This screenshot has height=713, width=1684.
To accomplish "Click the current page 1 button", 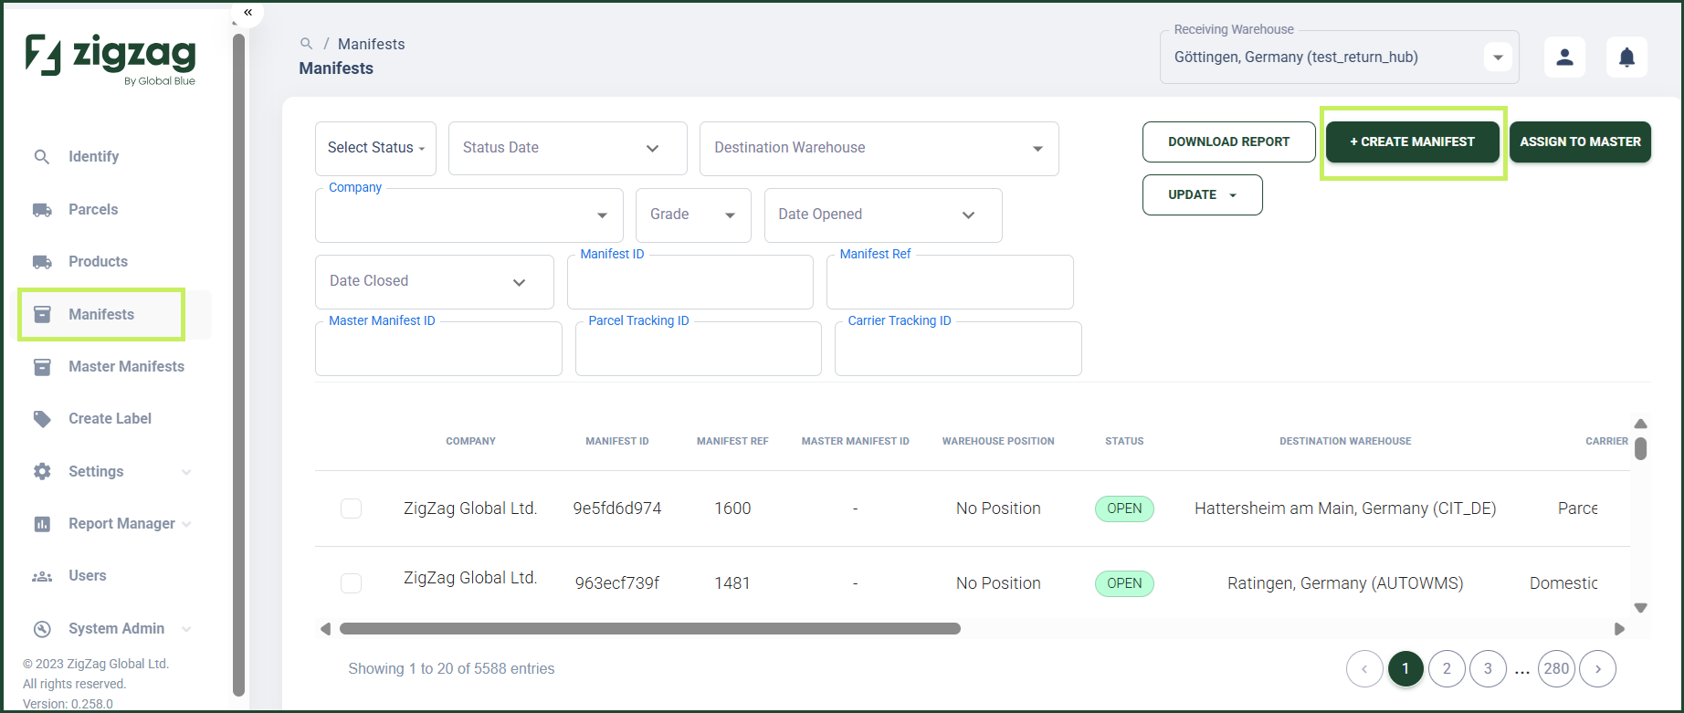I will (1405, 669).
